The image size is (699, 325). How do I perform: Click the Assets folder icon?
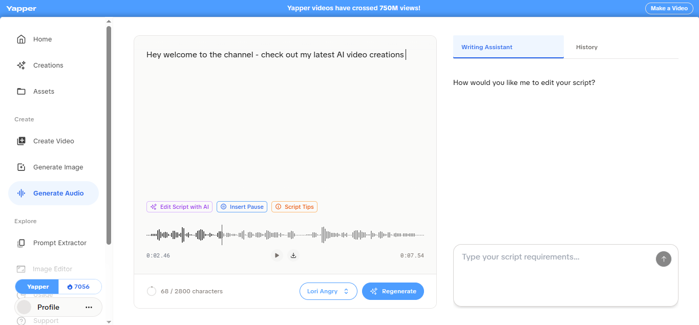pos(22,91)
